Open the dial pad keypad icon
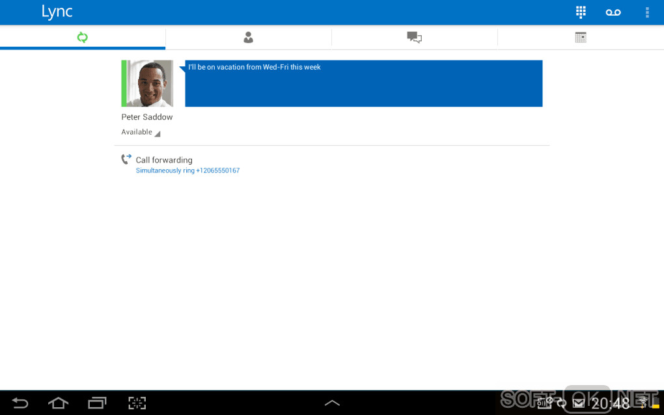The image size is (664, 415). (x=581, y=12)
